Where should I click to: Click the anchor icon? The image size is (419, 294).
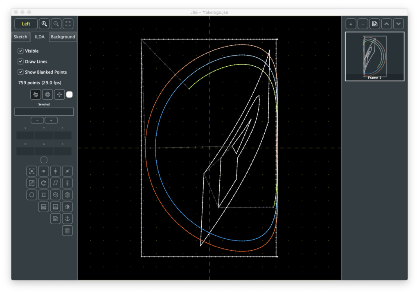(68, 219)
